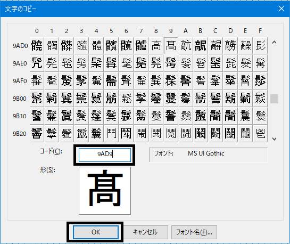Select character 鬮 at code 9B2E

(x=245, y=134)
